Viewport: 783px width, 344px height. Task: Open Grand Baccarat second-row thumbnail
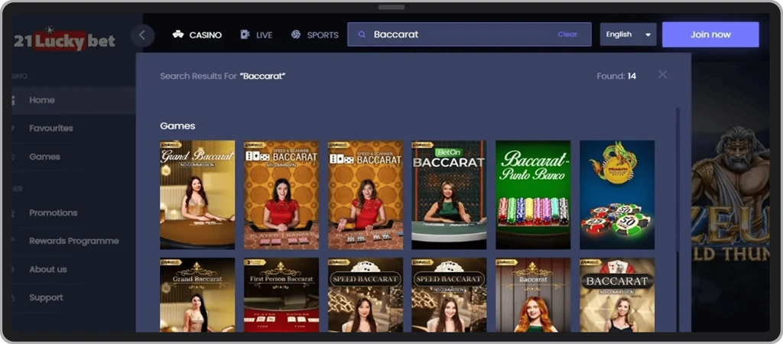click(197, 295)
